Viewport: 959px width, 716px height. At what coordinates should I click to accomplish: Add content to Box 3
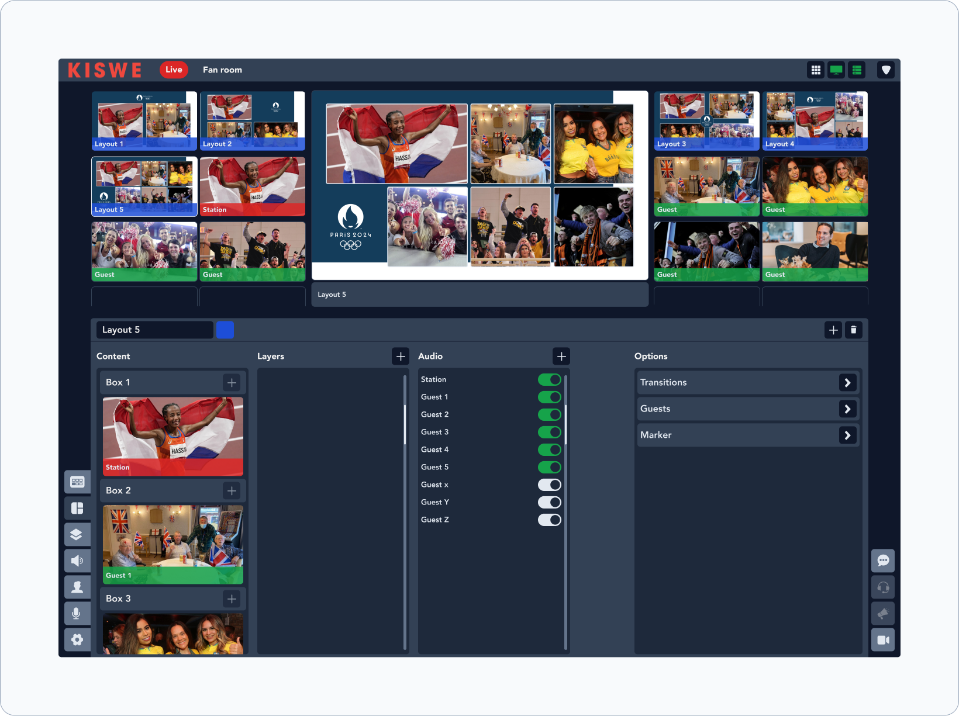pos(232,599)
